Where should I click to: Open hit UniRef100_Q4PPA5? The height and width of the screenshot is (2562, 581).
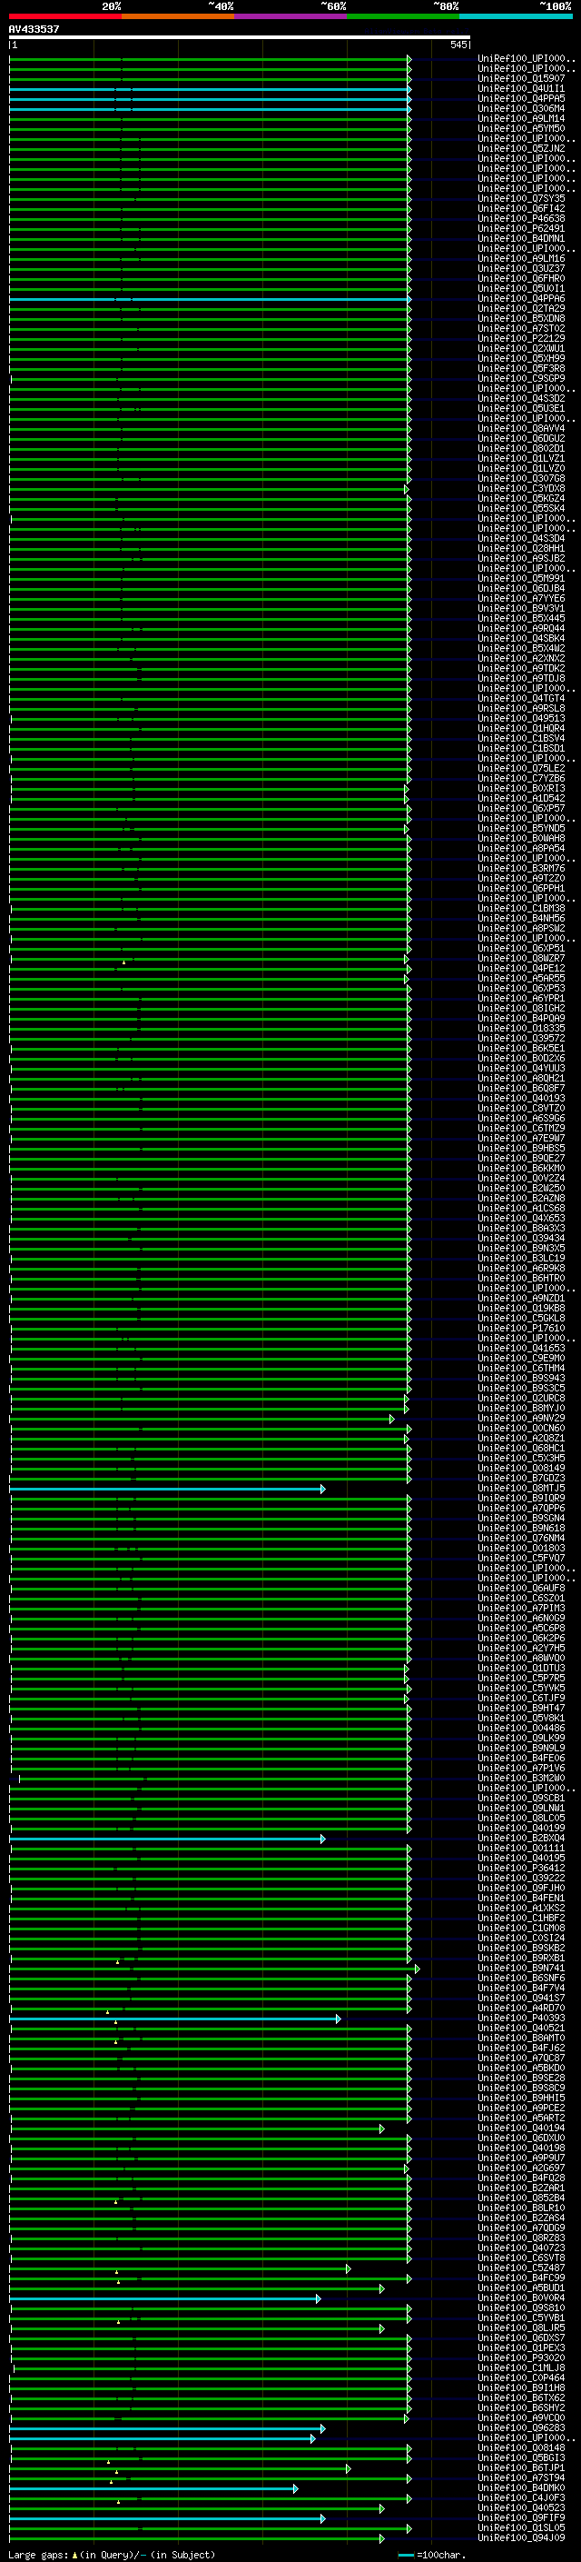point(521,98)
